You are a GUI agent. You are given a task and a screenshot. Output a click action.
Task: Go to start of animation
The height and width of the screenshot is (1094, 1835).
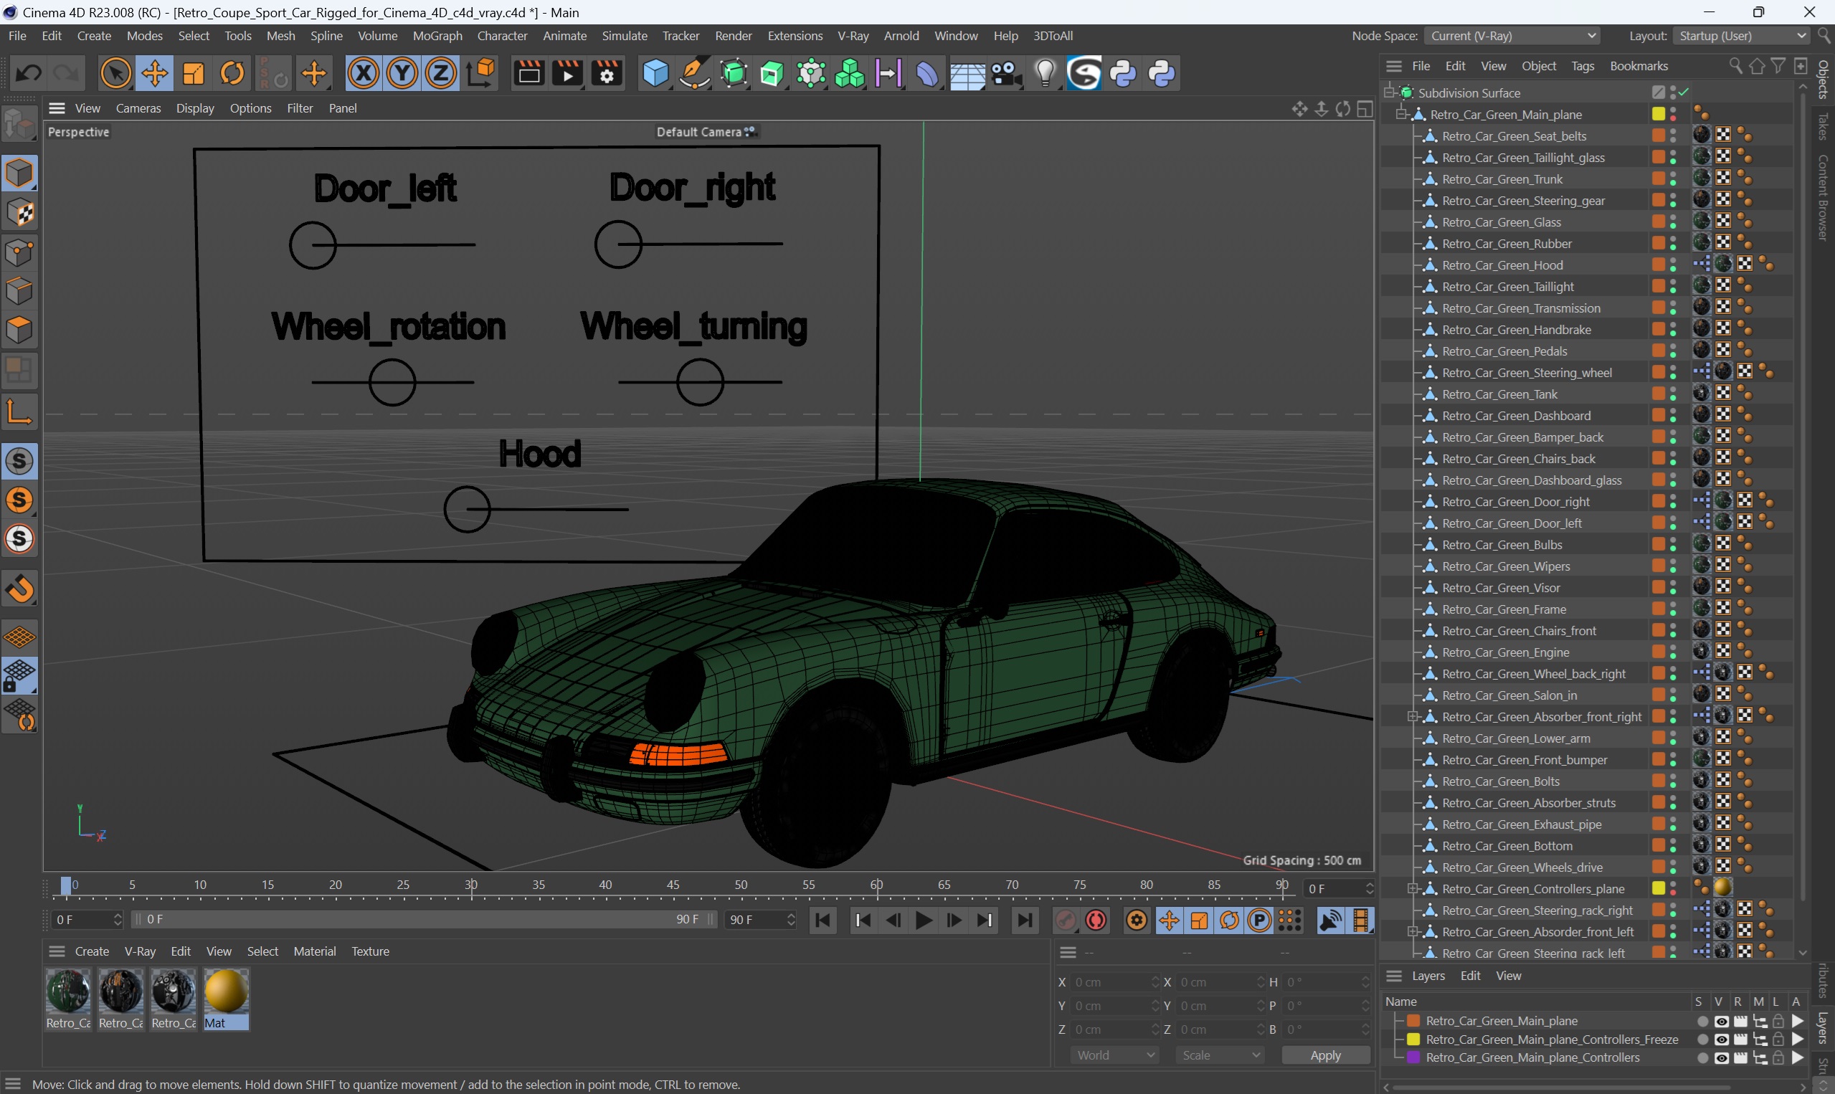pyautogui.click(x=822, y=920)
